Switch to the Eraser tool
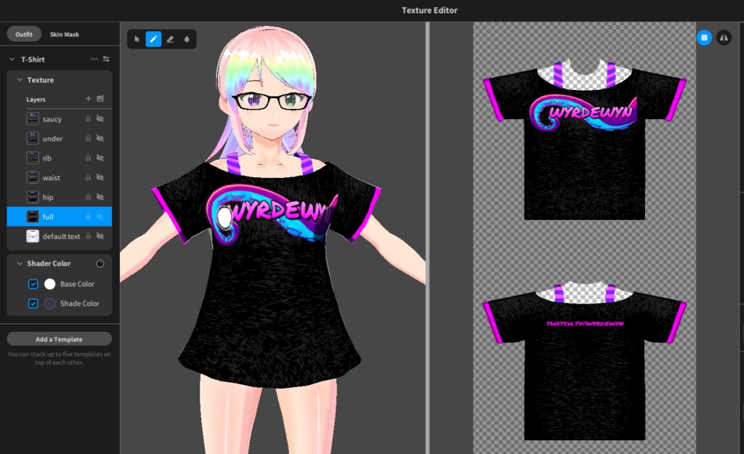 tap(169, 38)
